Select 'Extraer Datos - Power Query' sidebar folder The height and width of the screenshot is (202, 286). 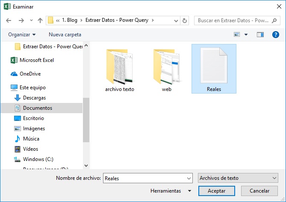pos(48,47)
